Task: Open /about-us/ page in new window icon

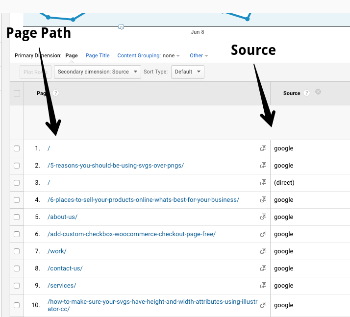Action: click(263, 217)
